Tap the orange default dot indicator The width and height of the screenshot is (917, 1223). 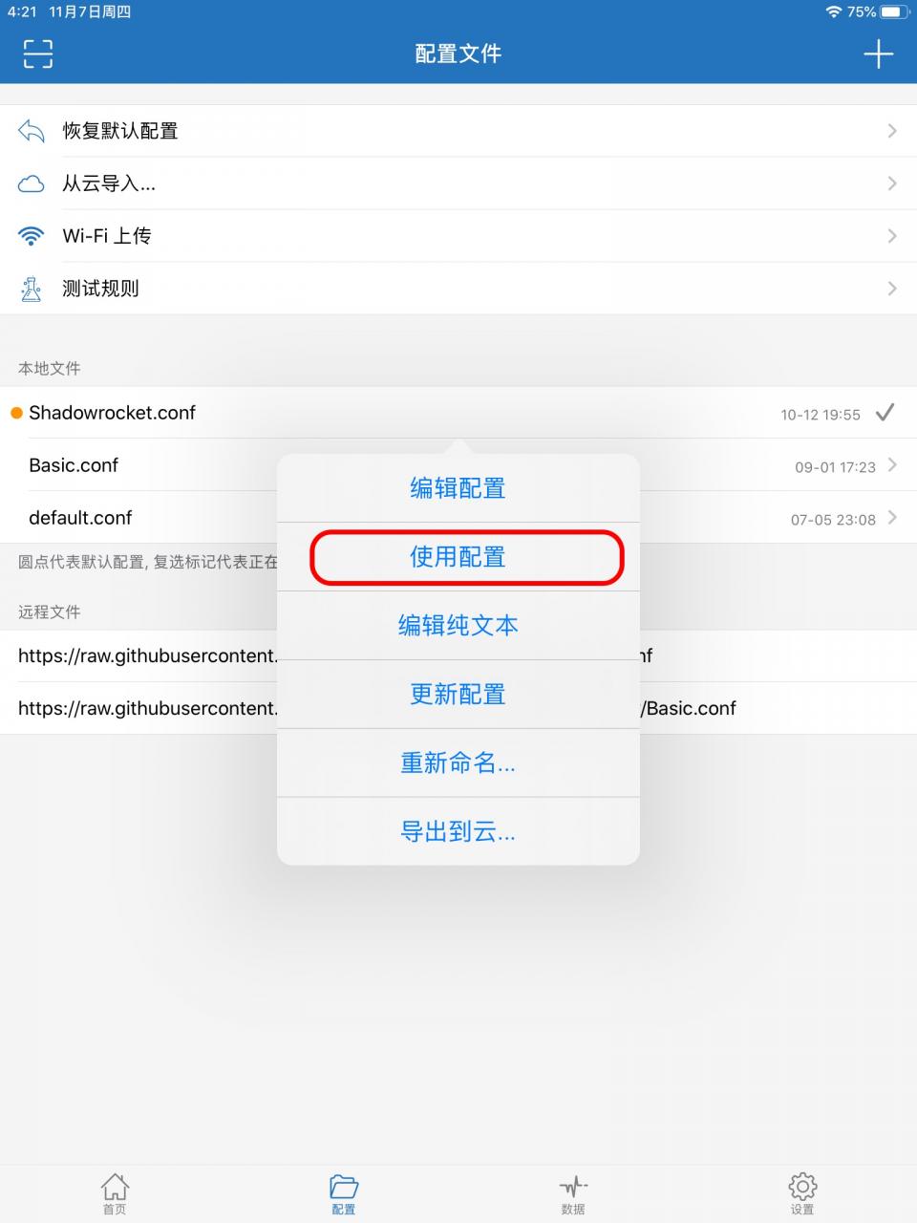tap(16, 413)
